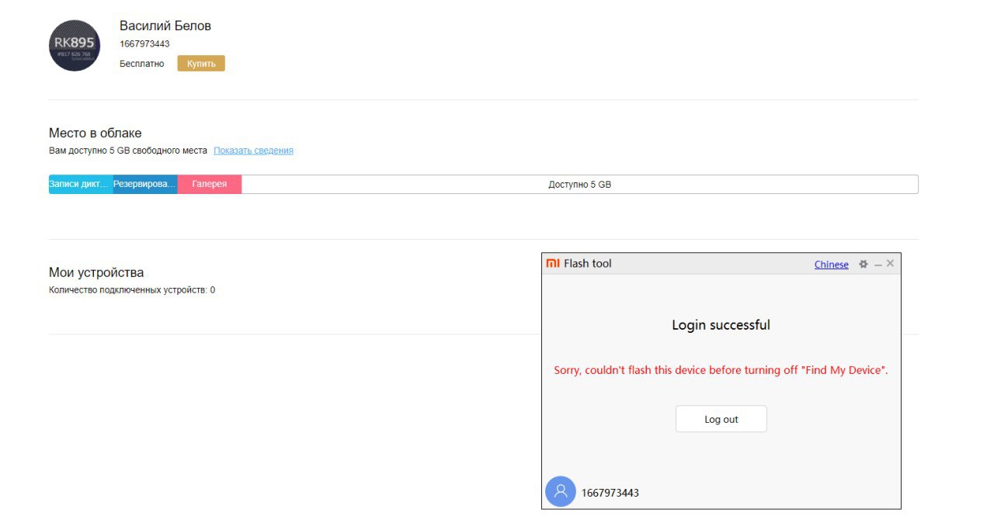The image size is (994, 530).
Task: Click the RK895 profile avatar
Action: tap(75, 46)
